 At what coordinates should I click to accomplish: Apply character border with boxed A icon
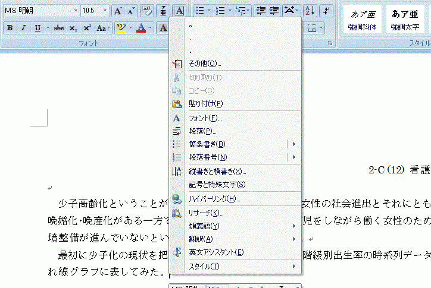[x=179, y=11]
